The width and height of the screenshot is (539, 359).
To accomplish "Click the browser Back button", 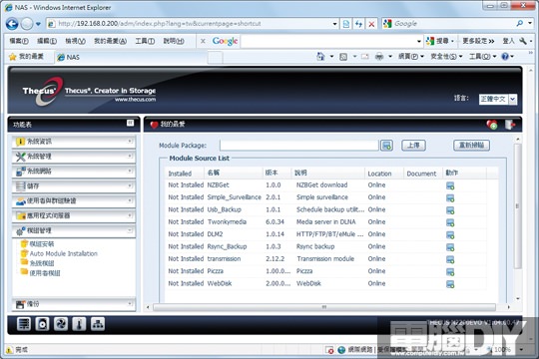I will click(x=12, y=24).
